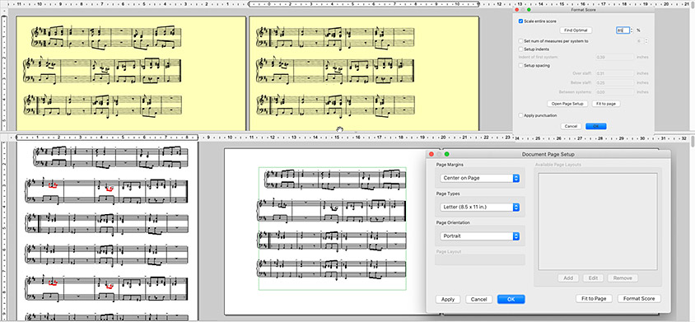Focus the scale percentage input field

point(623,30)
